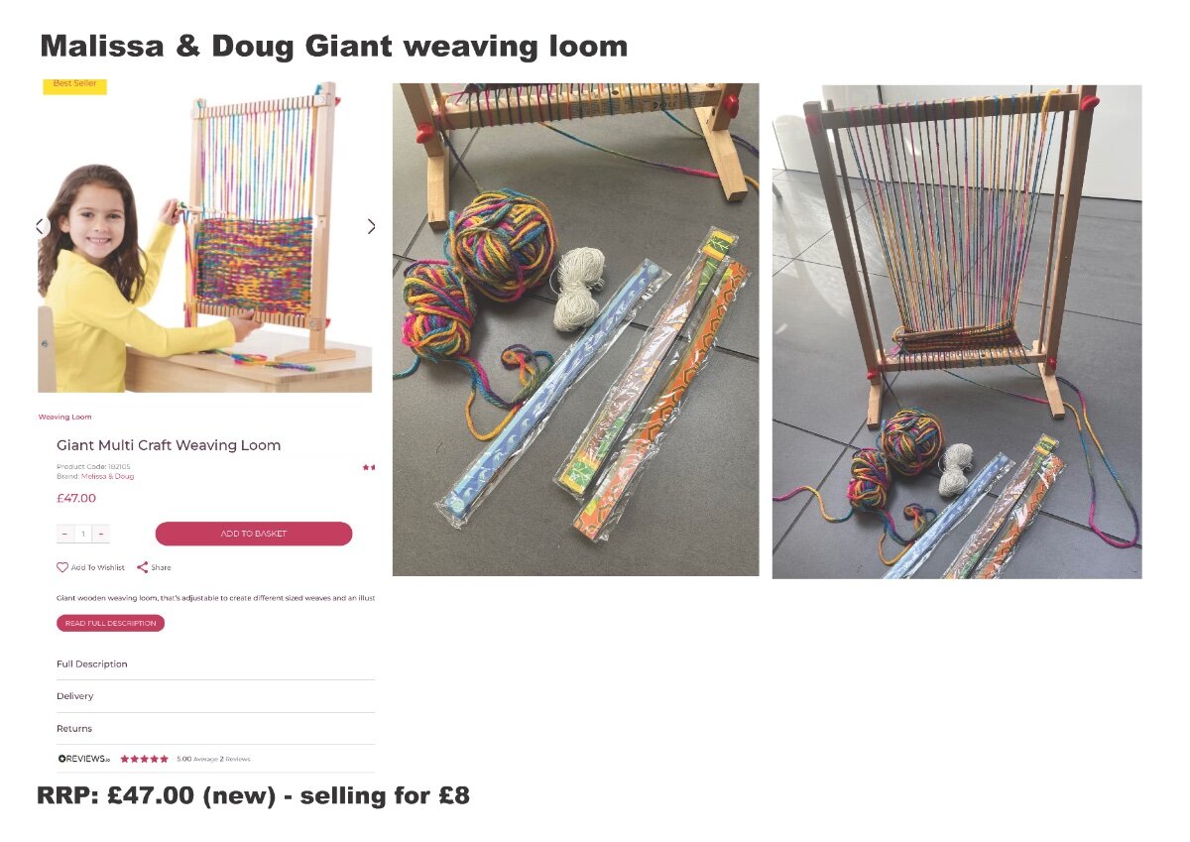This screenshot has height=842, width=1190.
Task: Decrease quantity with minus button
Action: [x=65, y=534]
